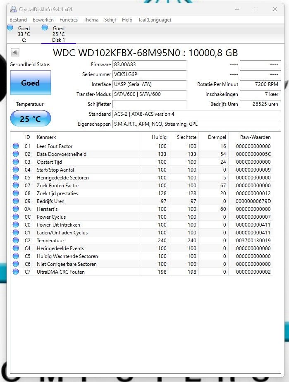Click the Interface field UASP (Serial ATA)
Image resolution: width=289 pixels, height=382 pixels.
point(149,84)
